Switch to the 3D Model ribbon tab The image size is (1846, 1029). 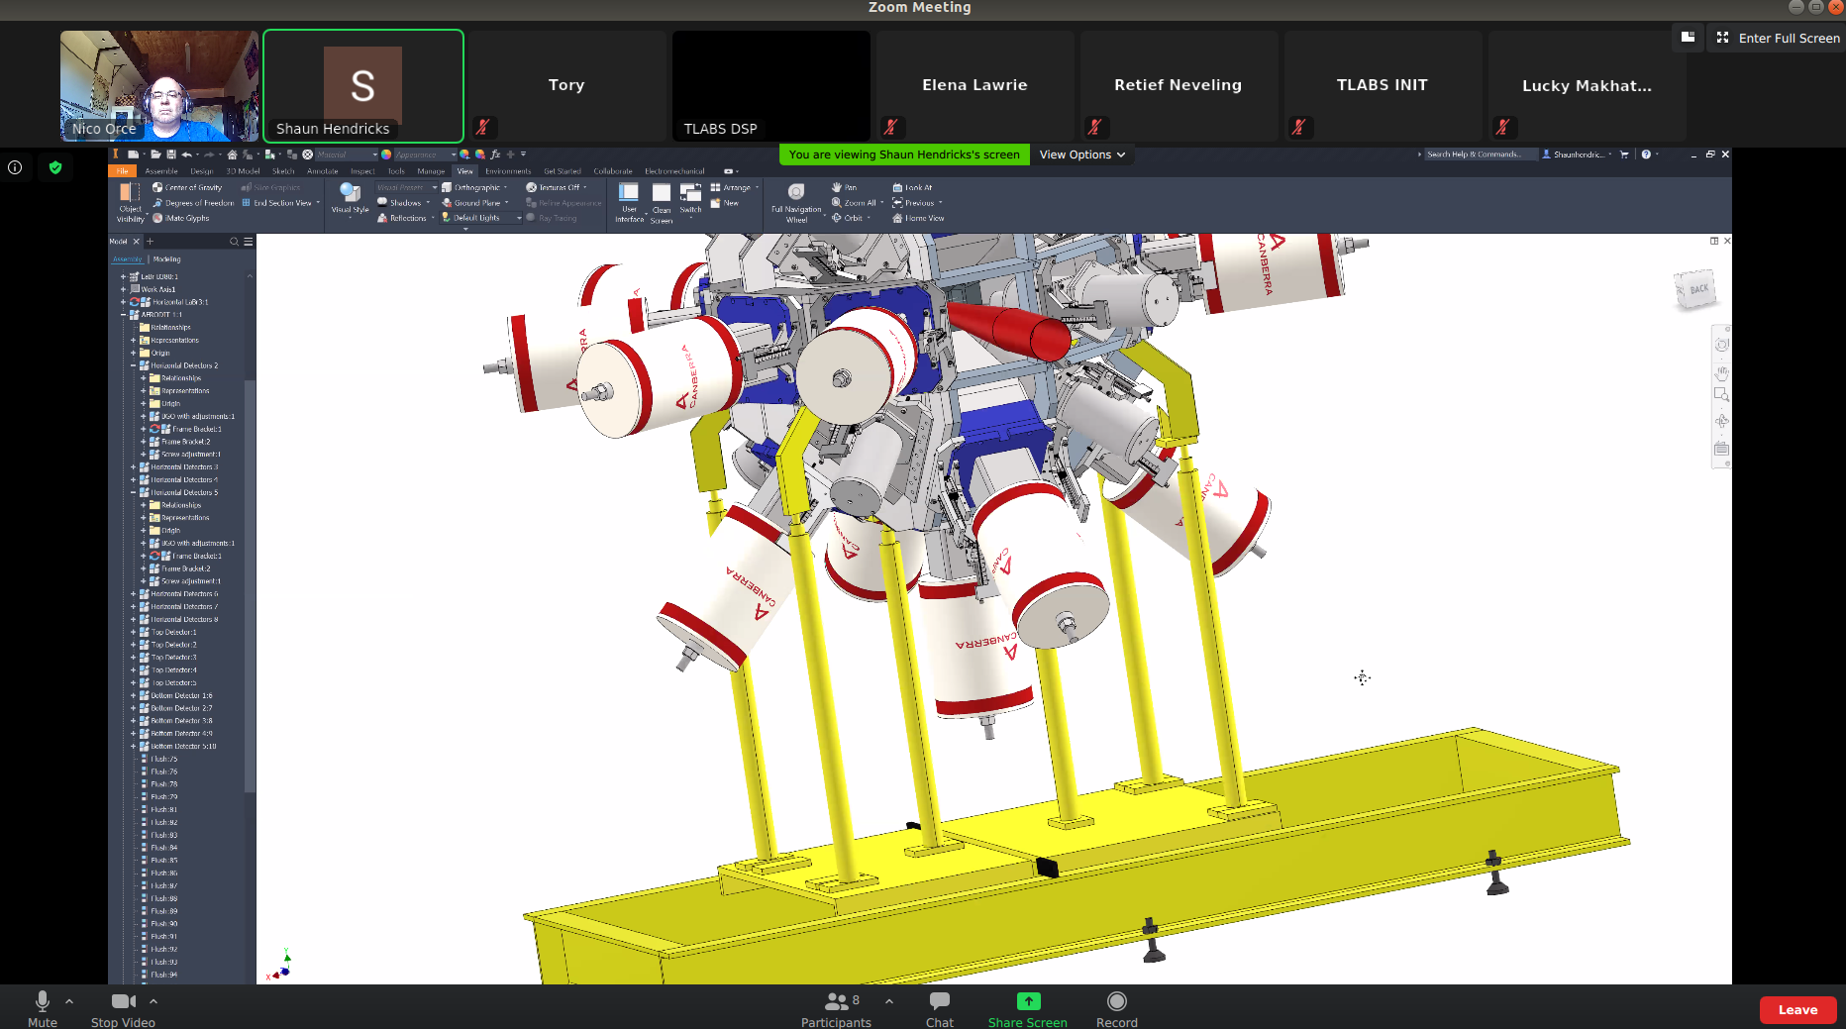(x=243, y=171)
